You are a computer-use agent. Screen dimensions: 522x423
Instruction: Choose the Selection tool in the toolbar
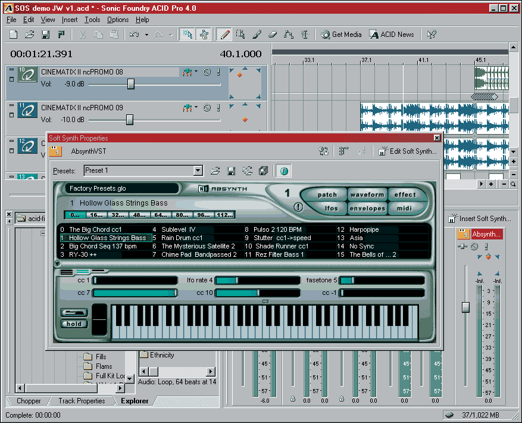240,35
